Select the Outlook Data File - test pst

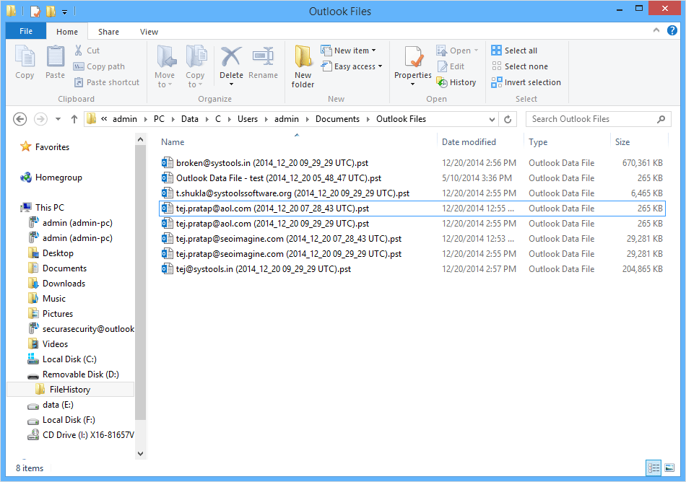[412, 178]
